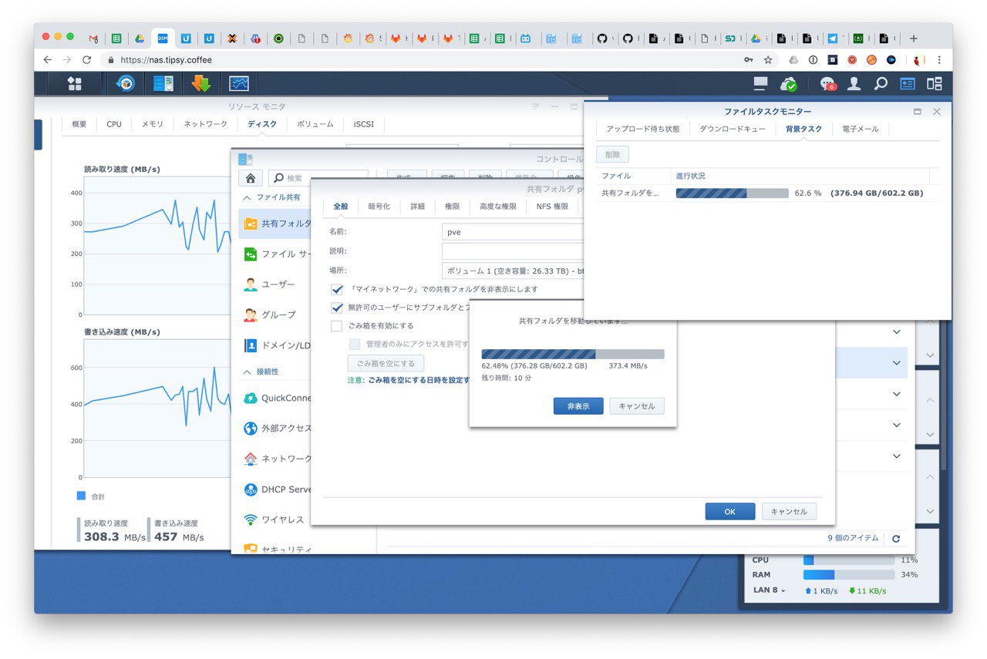Open 電子メール tab in File Task Monitor

click(861, 129)
